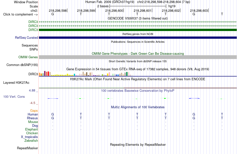The image size is (237, 154).
Task: Open the OMIM Gene Phenotypes track title
Action: point(138,53)
